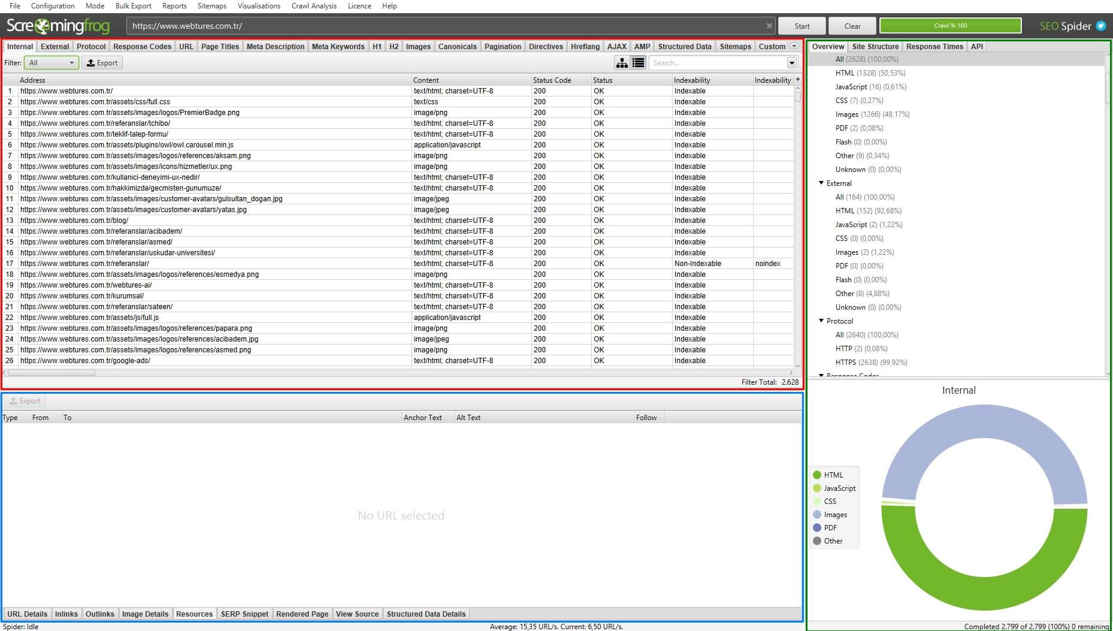1113x631 pixels.
Task: Click the plus icon to add table columns
Action: 798,79
